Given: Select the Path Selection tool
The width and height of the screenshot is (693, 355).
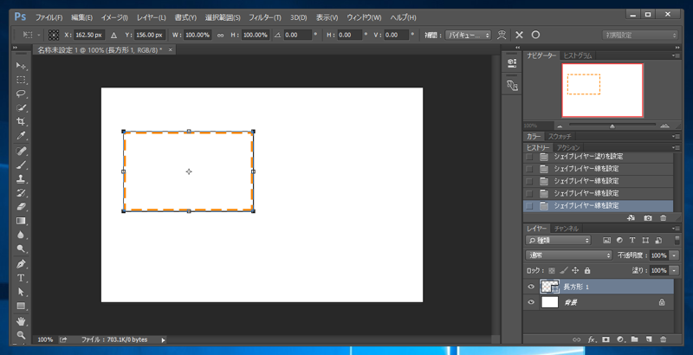Looking at the screenshot, I should click(21, 292).
